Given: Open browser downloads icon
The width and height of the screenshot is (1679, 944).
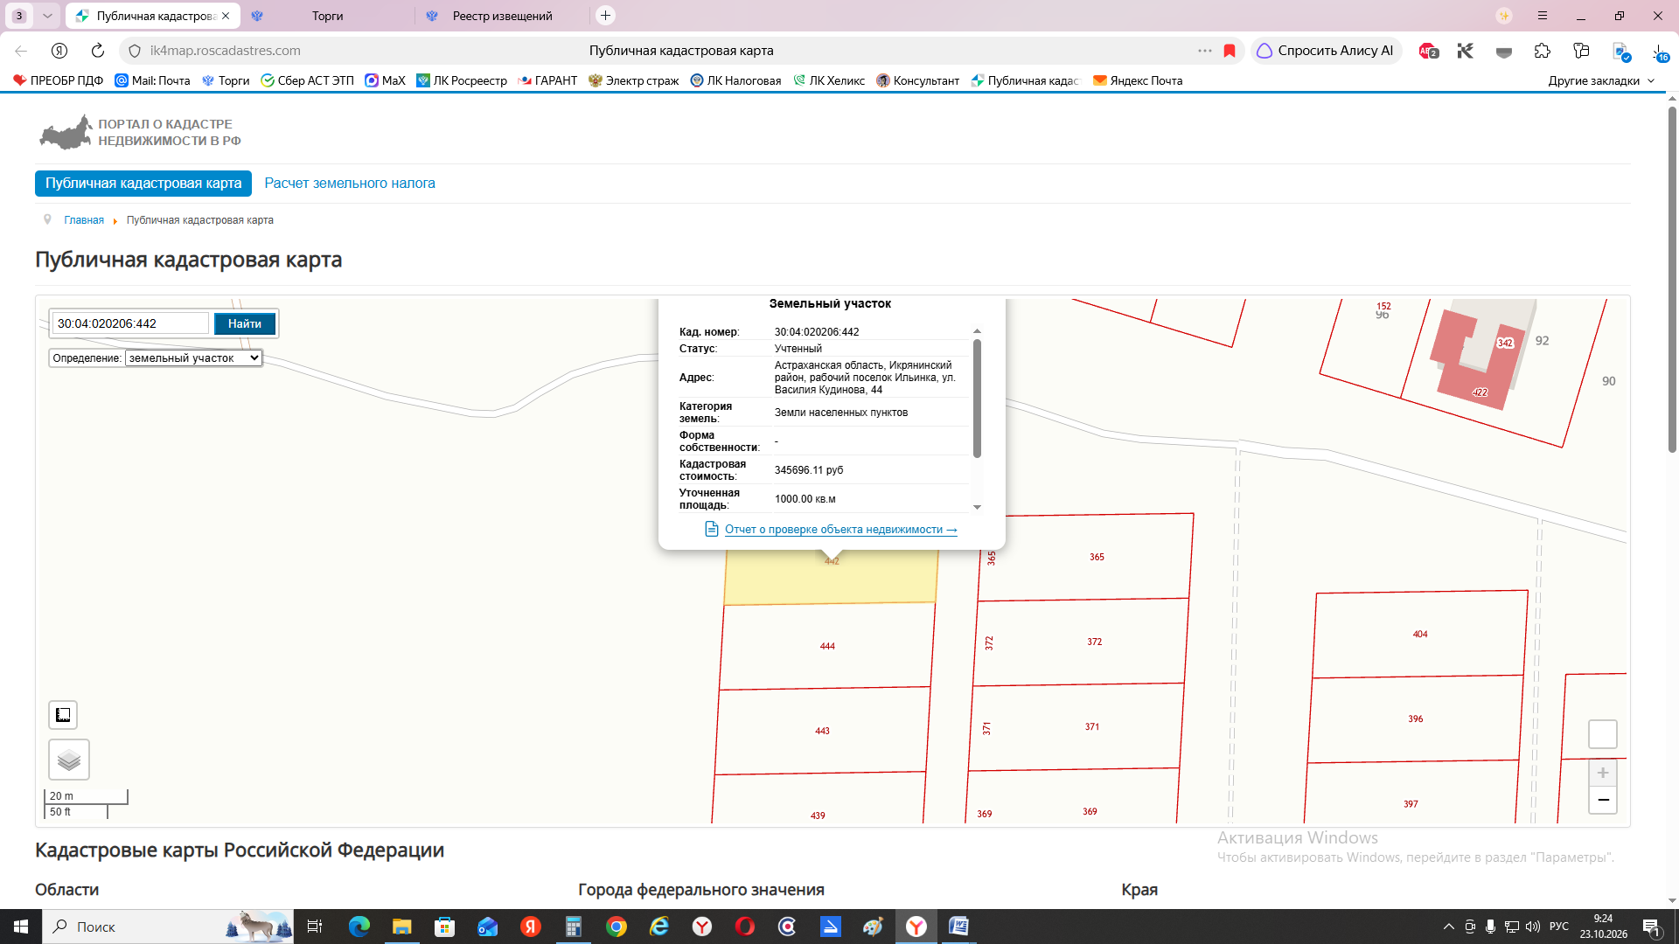Looking at the screenshot, I should (x=1659, y=51).
